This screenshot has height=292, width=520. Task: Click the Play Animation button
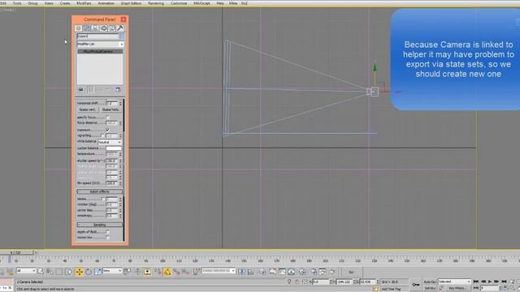click(489, 281)
